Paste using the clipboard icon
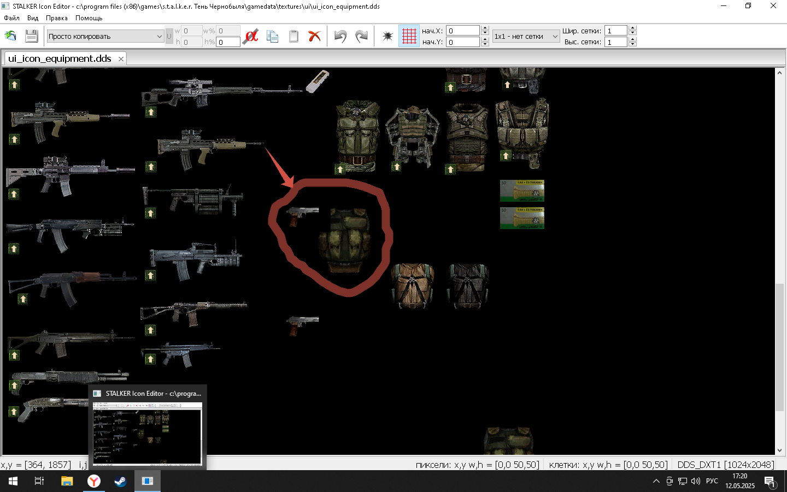 coord(293,36)
